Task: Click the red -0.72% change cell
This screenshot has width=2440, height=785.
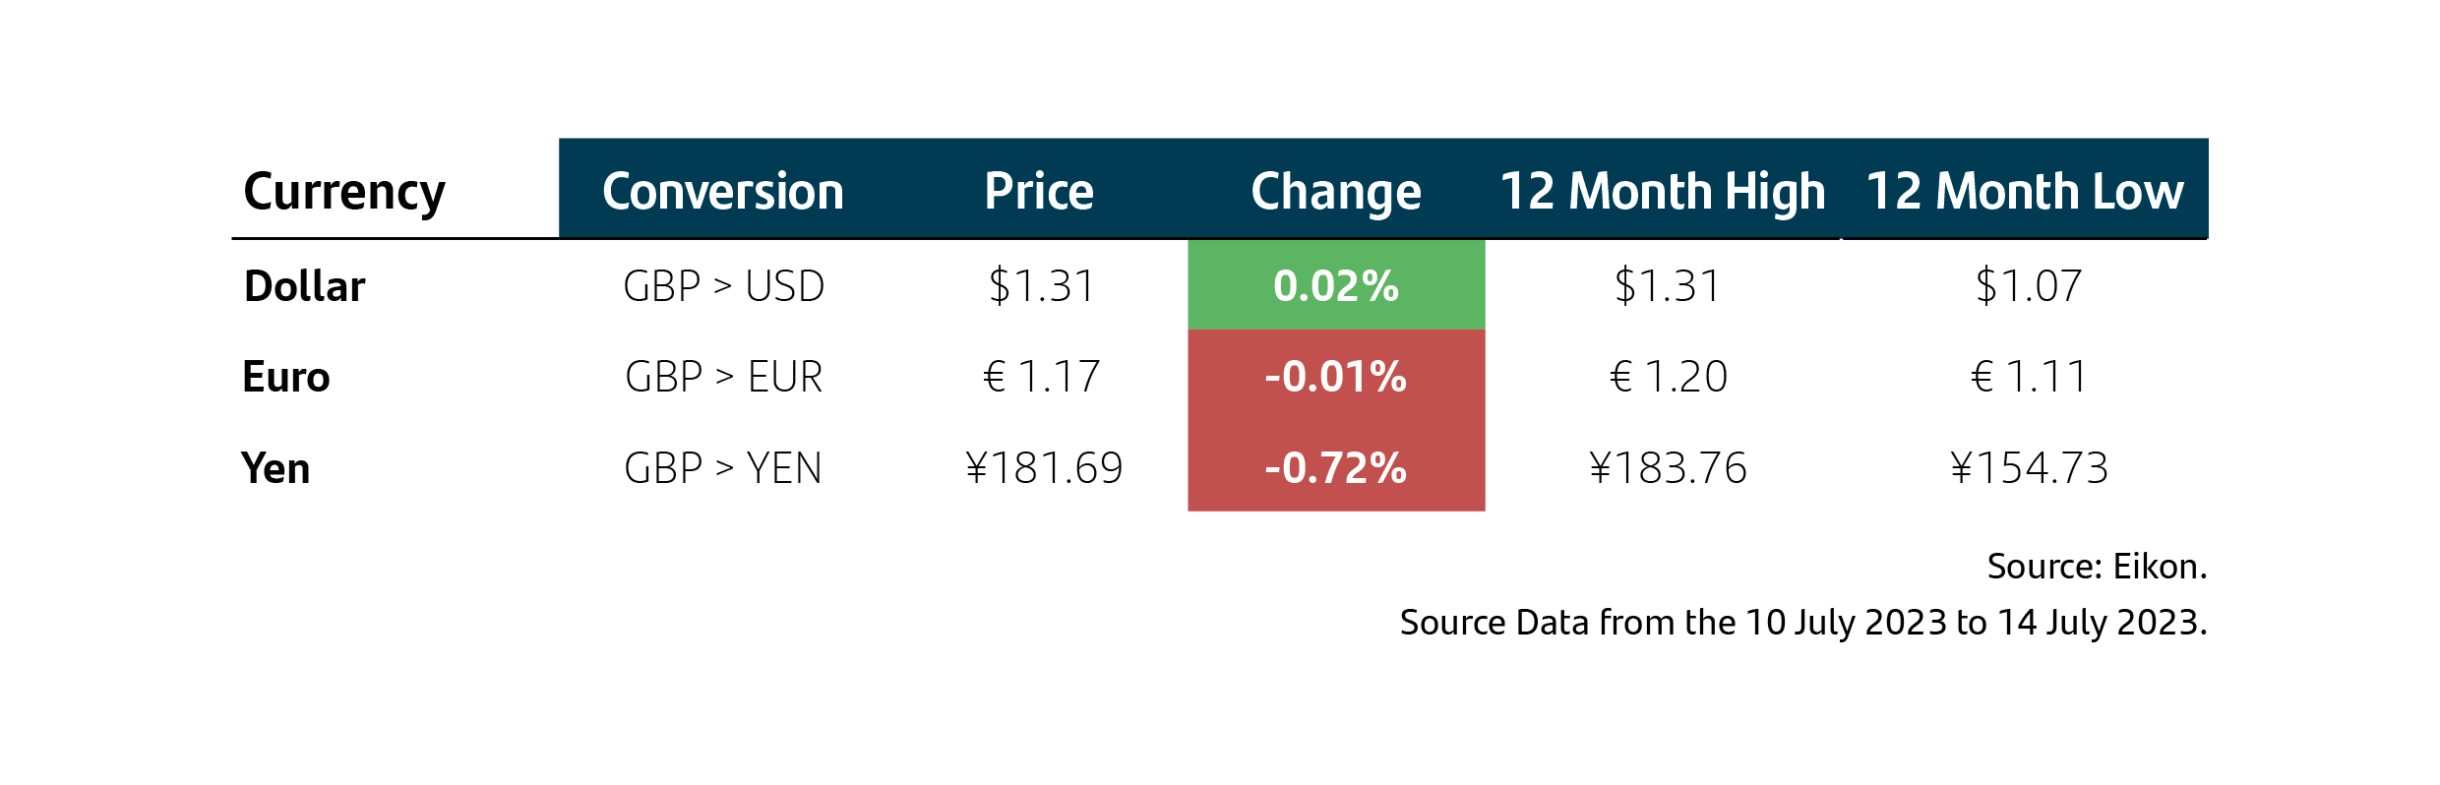Action: pyautogui.click(x=1336, y=466)
